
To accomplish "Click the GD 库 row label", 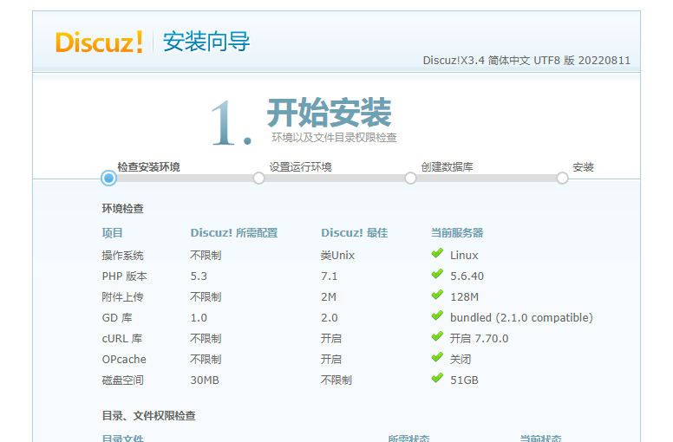I will point(117,318).
